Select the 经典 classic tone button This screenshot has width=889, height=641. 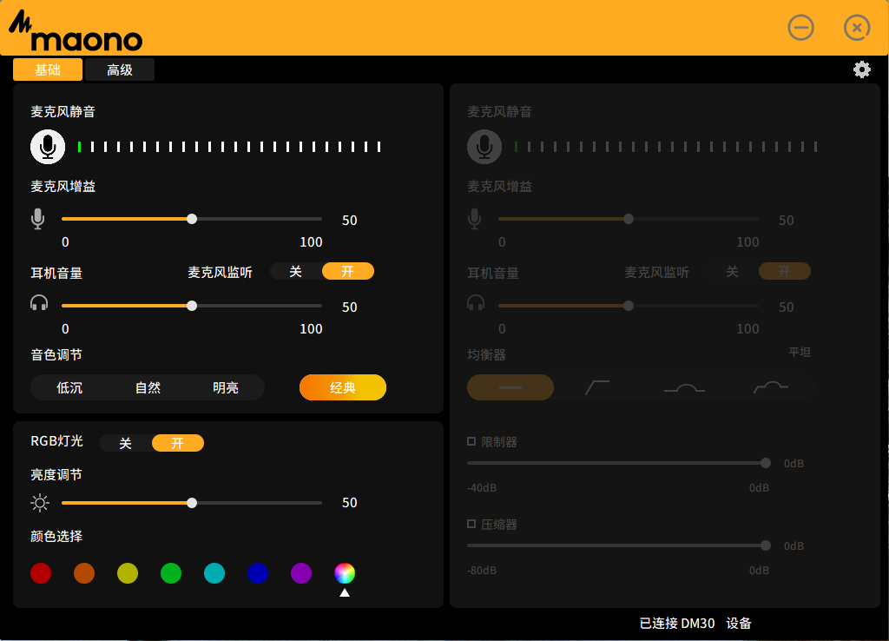(x=343, y=387)
